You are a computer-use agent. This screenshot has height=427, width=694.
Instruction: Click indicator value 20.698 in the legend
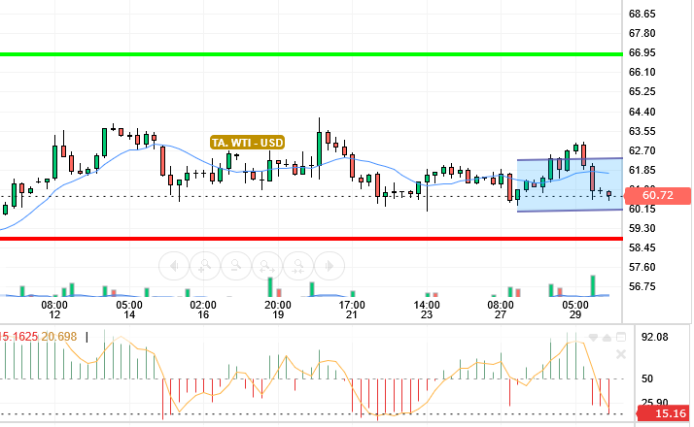pos(59,337)
